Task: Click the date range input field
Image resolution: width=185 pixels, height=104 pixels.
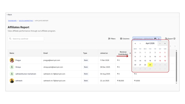Action: point(147,38)
